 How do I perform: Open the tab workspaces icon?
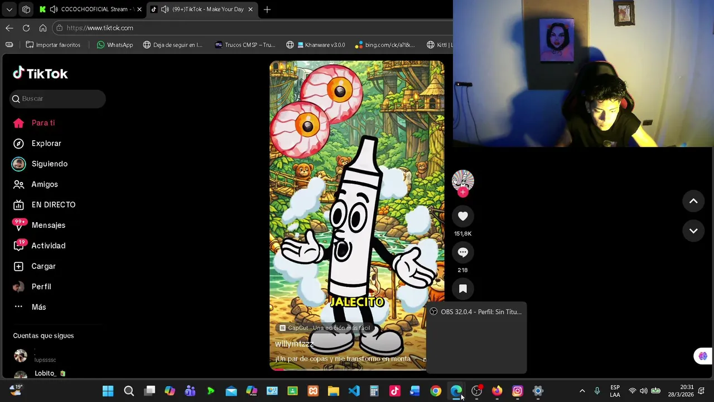click(x=26, y=9)
